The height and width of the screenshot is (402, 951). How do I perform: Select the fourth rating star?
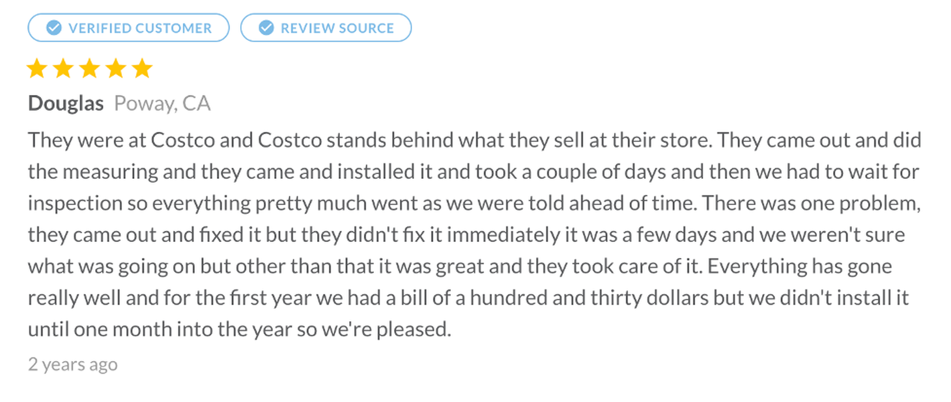(116, 69)
